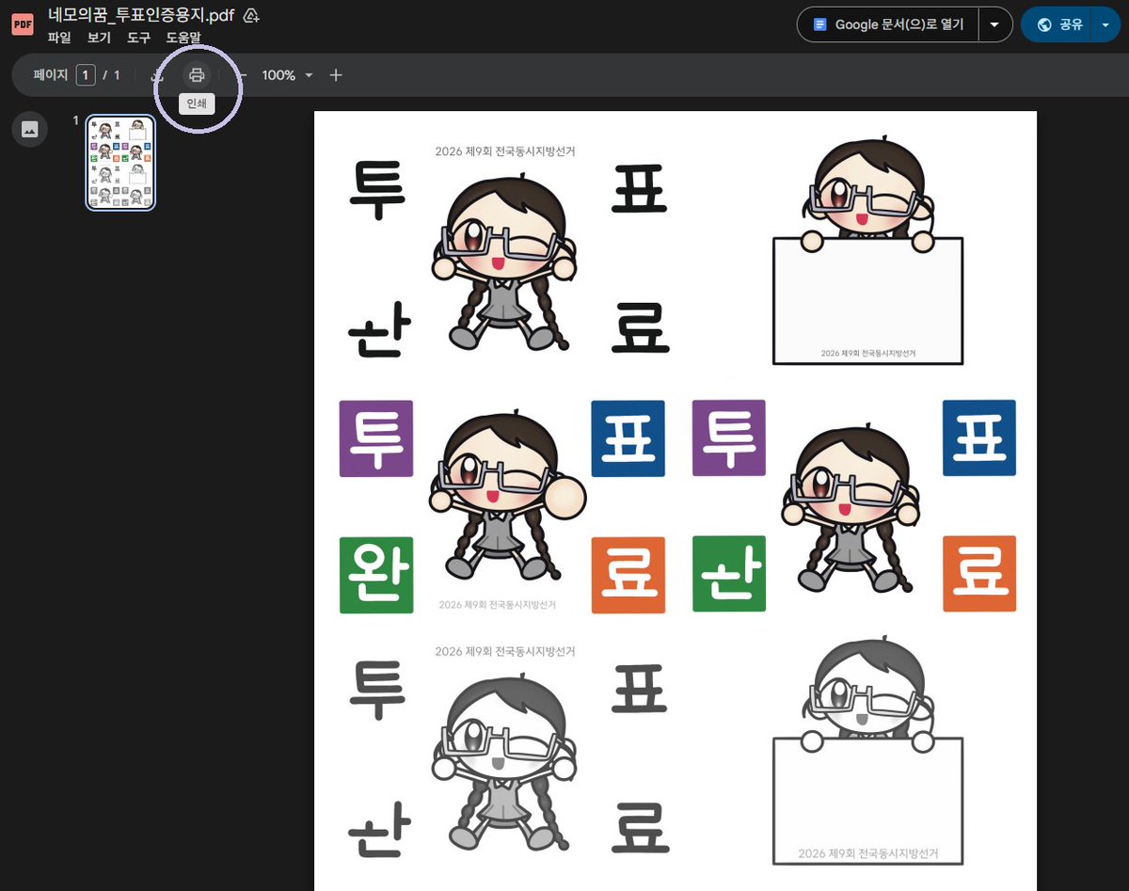
Task: Toggle the thumbnail sidebar image icon
Action: 29,130
